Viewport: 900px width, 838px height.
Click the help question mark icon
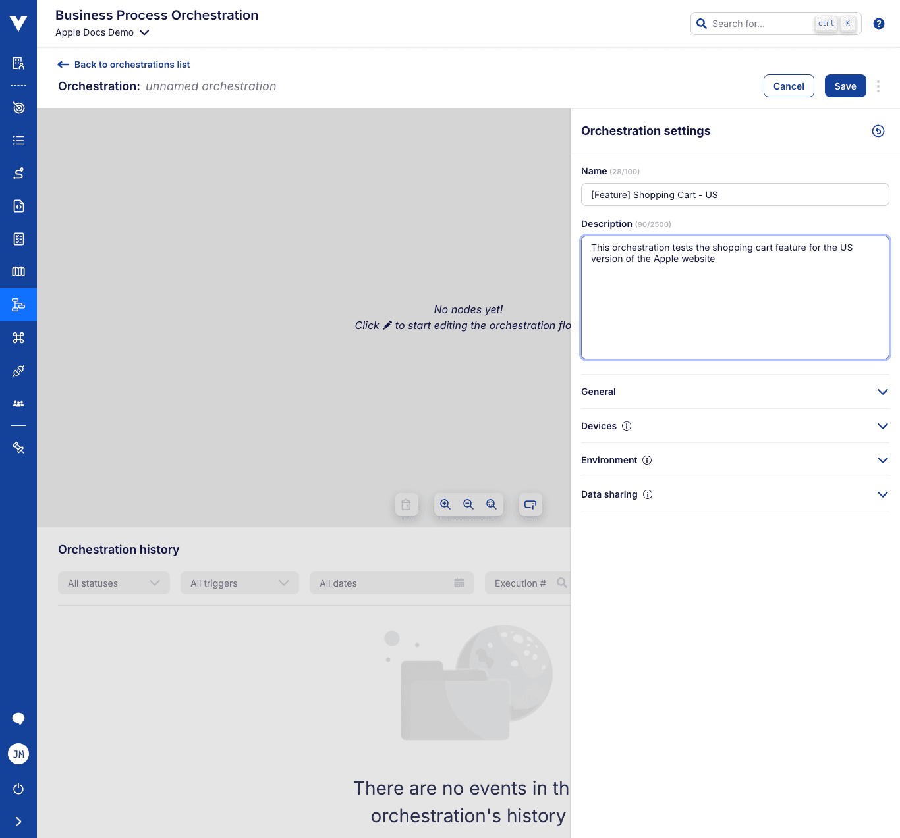(878, 24)
